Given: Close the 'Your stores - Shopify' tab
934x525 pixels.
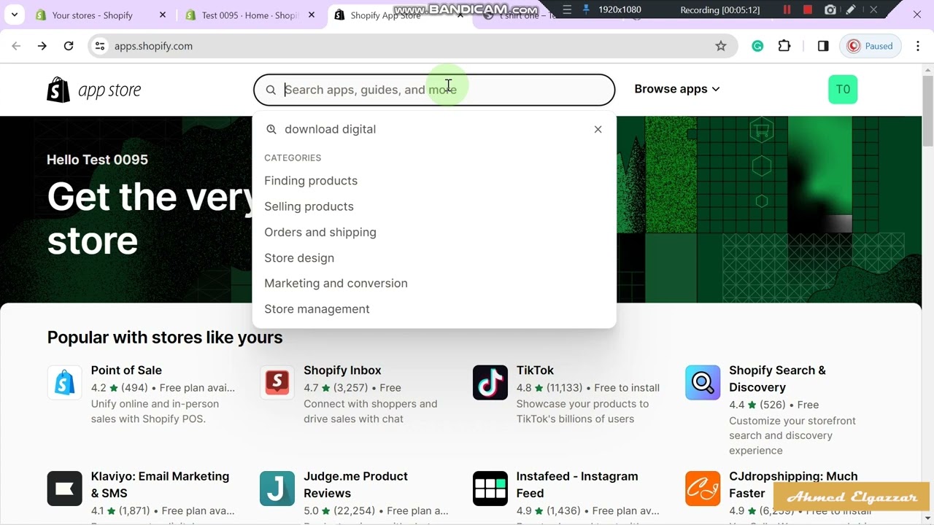Looking at the screenshot, I should pyautogui.click(x=163, y=15).
